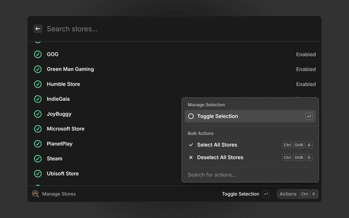The image size is (349, 218).
Task: Toggle the Ubisoft Store checkmark
Action: (38, 173)
